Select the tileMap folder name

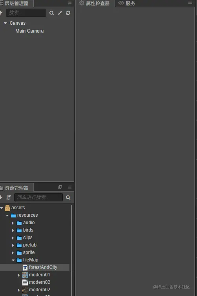(31, 260)
